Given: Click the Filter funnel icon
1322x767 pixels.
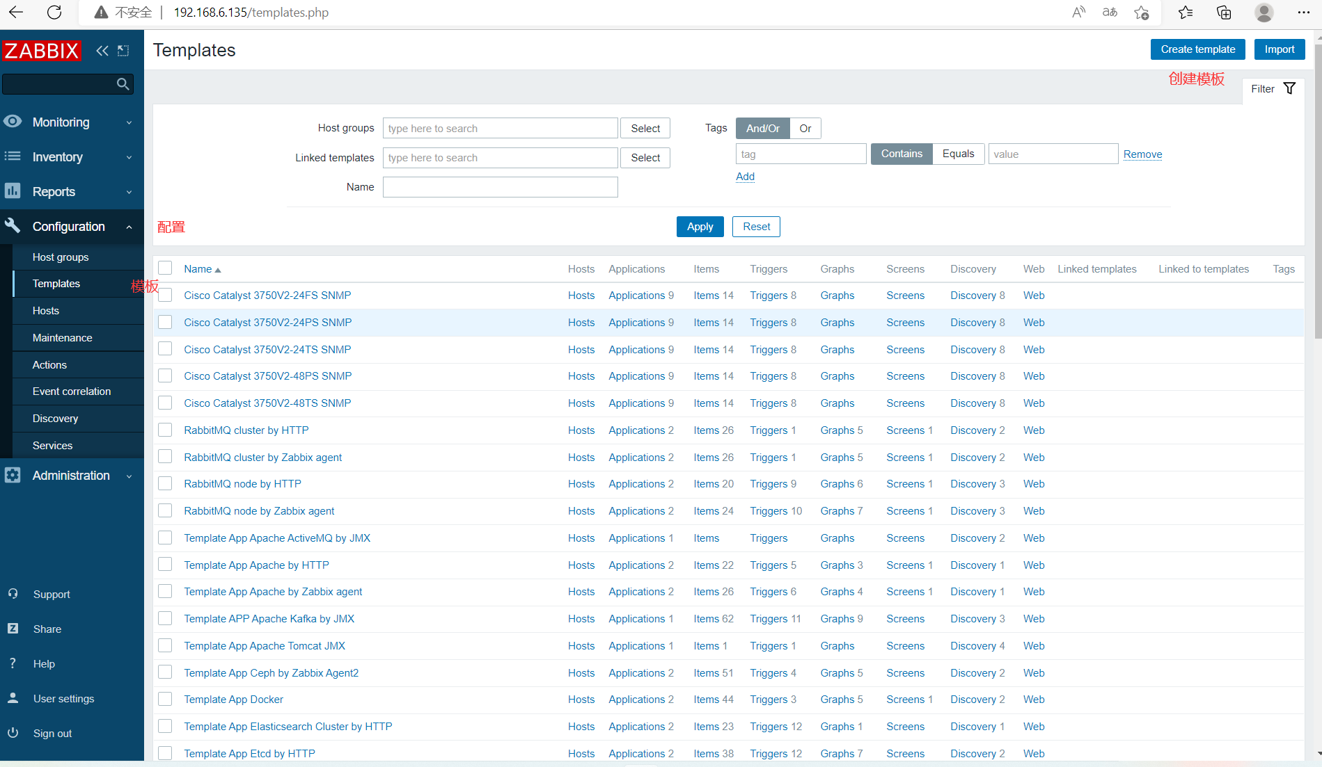Looking at the screenshot, I should pyautogui.click(x=1289, y=88).
